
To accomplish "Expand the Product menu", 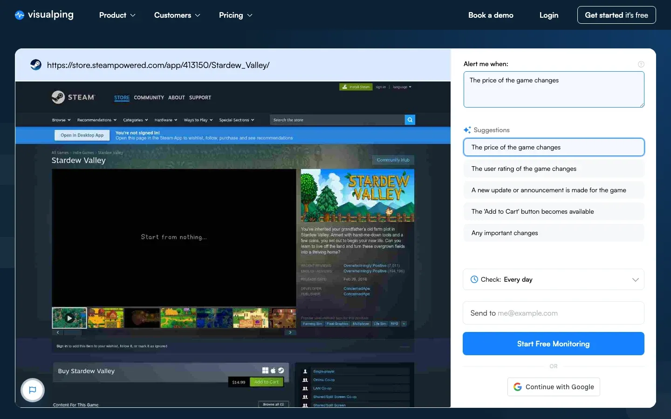I will (117, 15).
